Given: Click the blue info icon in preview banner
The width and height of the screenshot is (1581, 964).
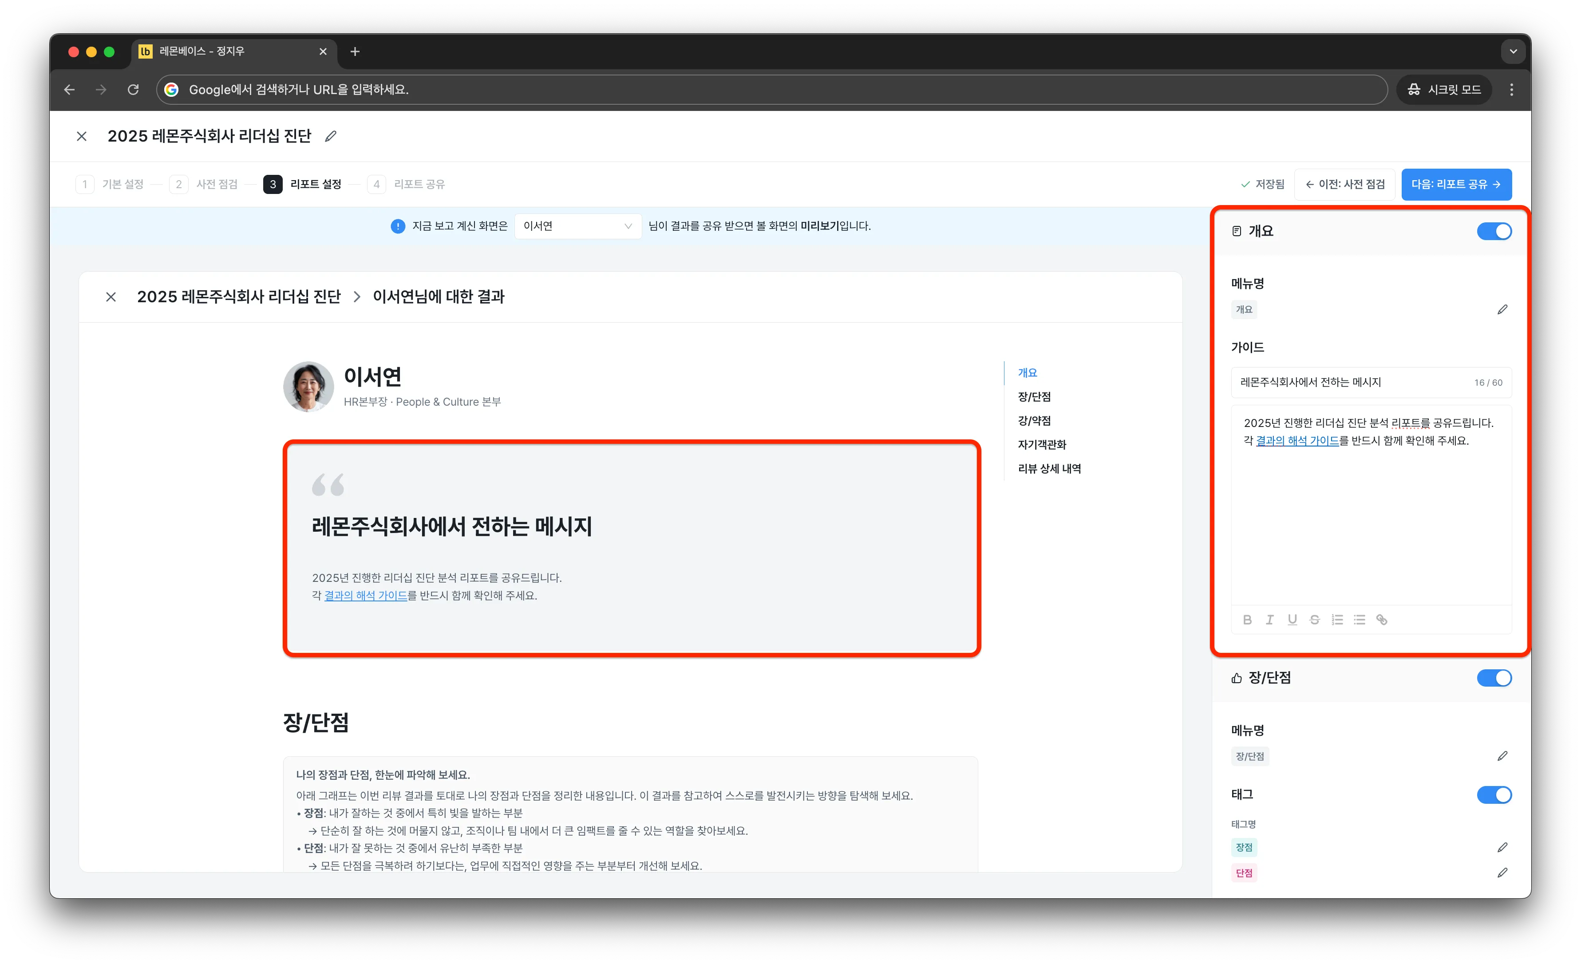Looking at the screenshot, I should pyautogui.click(x=398, y=226).
